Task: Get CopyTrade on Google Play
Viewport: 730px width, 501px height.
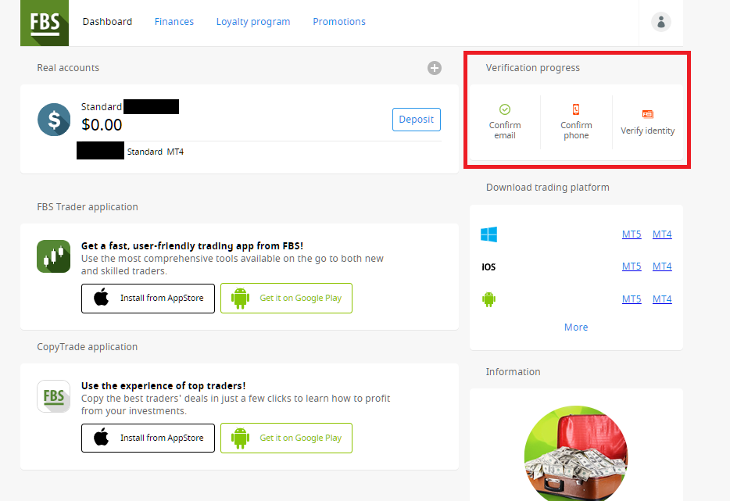Action: click(286, 438)
